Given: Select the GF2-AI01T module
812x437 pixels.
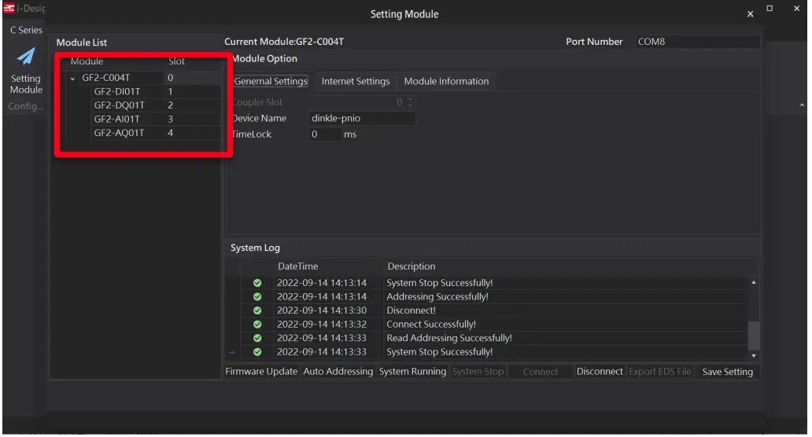Looking at the screenshot, I should (x=116, y=119).
